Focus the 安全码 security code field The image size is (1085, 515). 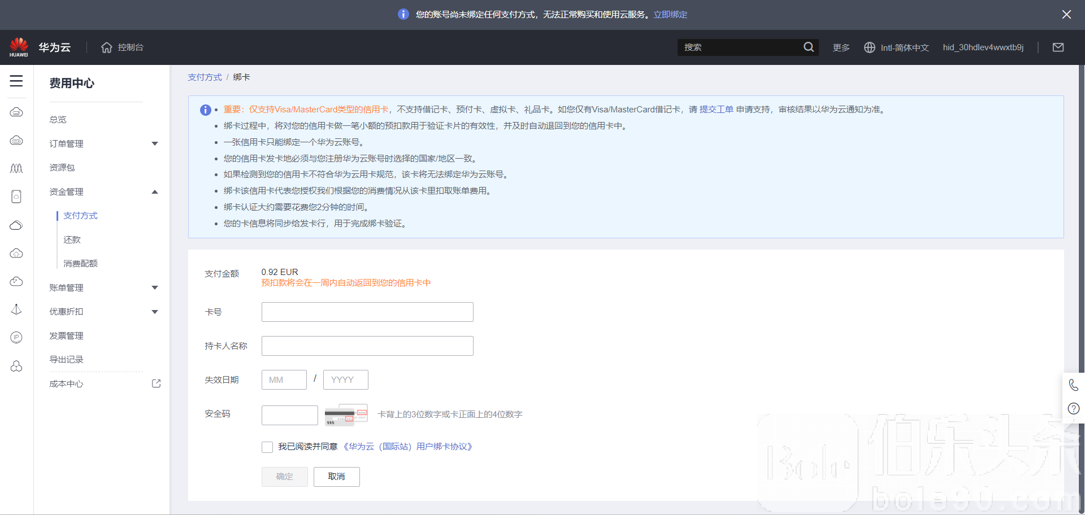pos(290,415)
